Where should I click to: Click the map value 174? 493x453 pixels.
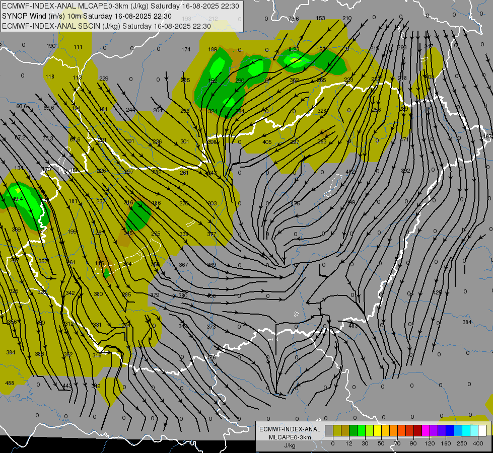point(186,49)
